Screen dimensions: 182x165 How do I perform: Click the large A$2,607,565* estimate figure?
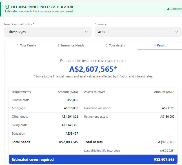[93, 69]
